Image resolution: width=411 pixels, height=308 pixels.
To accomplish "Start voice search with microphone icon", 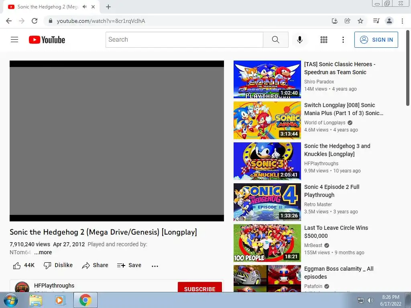I will click(299, 40).
